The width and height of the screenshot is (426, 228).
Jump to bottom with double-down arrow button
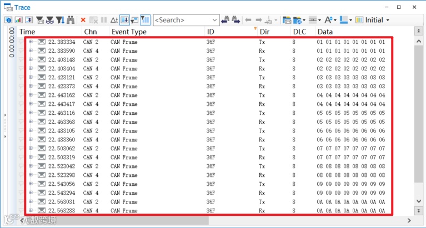click(x=418, y=210)
